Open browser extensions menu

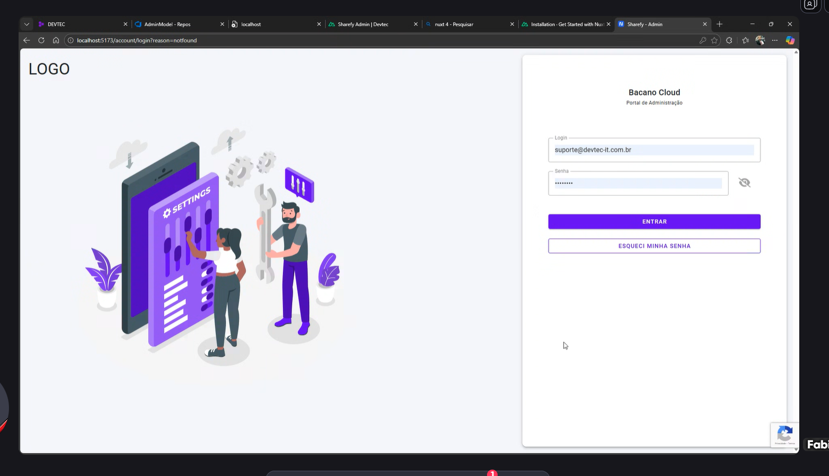coord(729,40)
